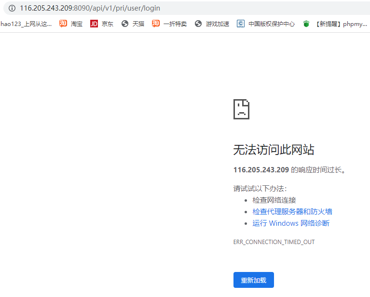Image resolution: width=370 pixels, height=297 pixels.
Task: Click the 无法访问此网站 heading
Action: (274, 150)
